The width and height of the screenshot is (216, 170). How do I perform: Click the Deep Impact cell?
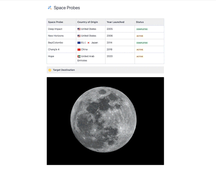click(x=61, y=29)
